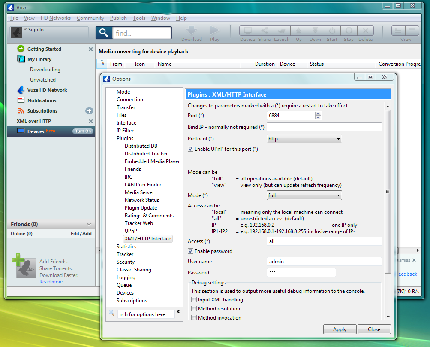The width and height of the screenshot is (430, 347).
Task: Open the Help menu
Action: [181, 18]
